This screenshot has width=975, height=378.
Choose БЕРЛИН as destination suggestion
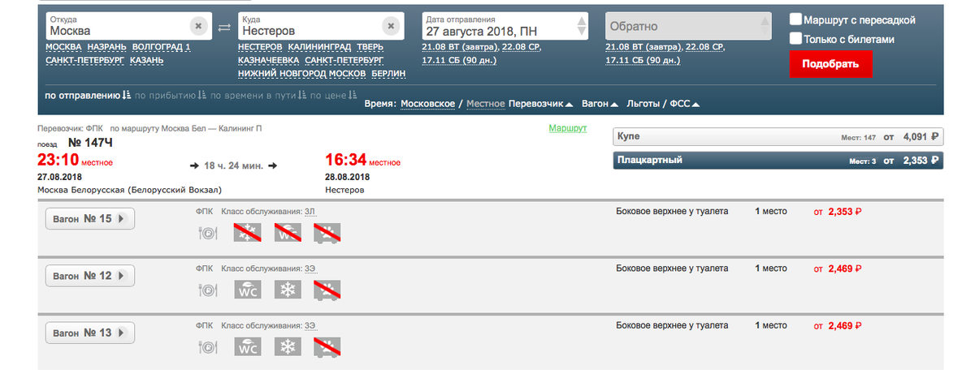[x=388, y=73]
